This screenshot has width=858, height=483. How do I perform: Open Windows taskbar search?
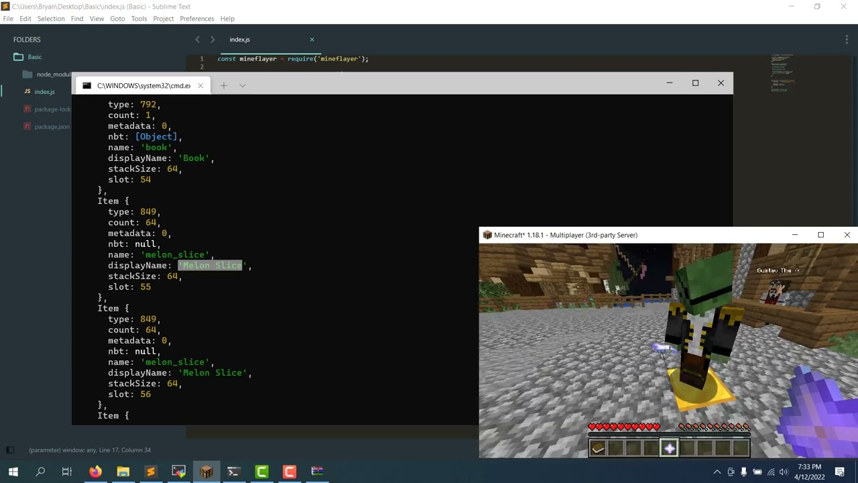click(40, 472)
